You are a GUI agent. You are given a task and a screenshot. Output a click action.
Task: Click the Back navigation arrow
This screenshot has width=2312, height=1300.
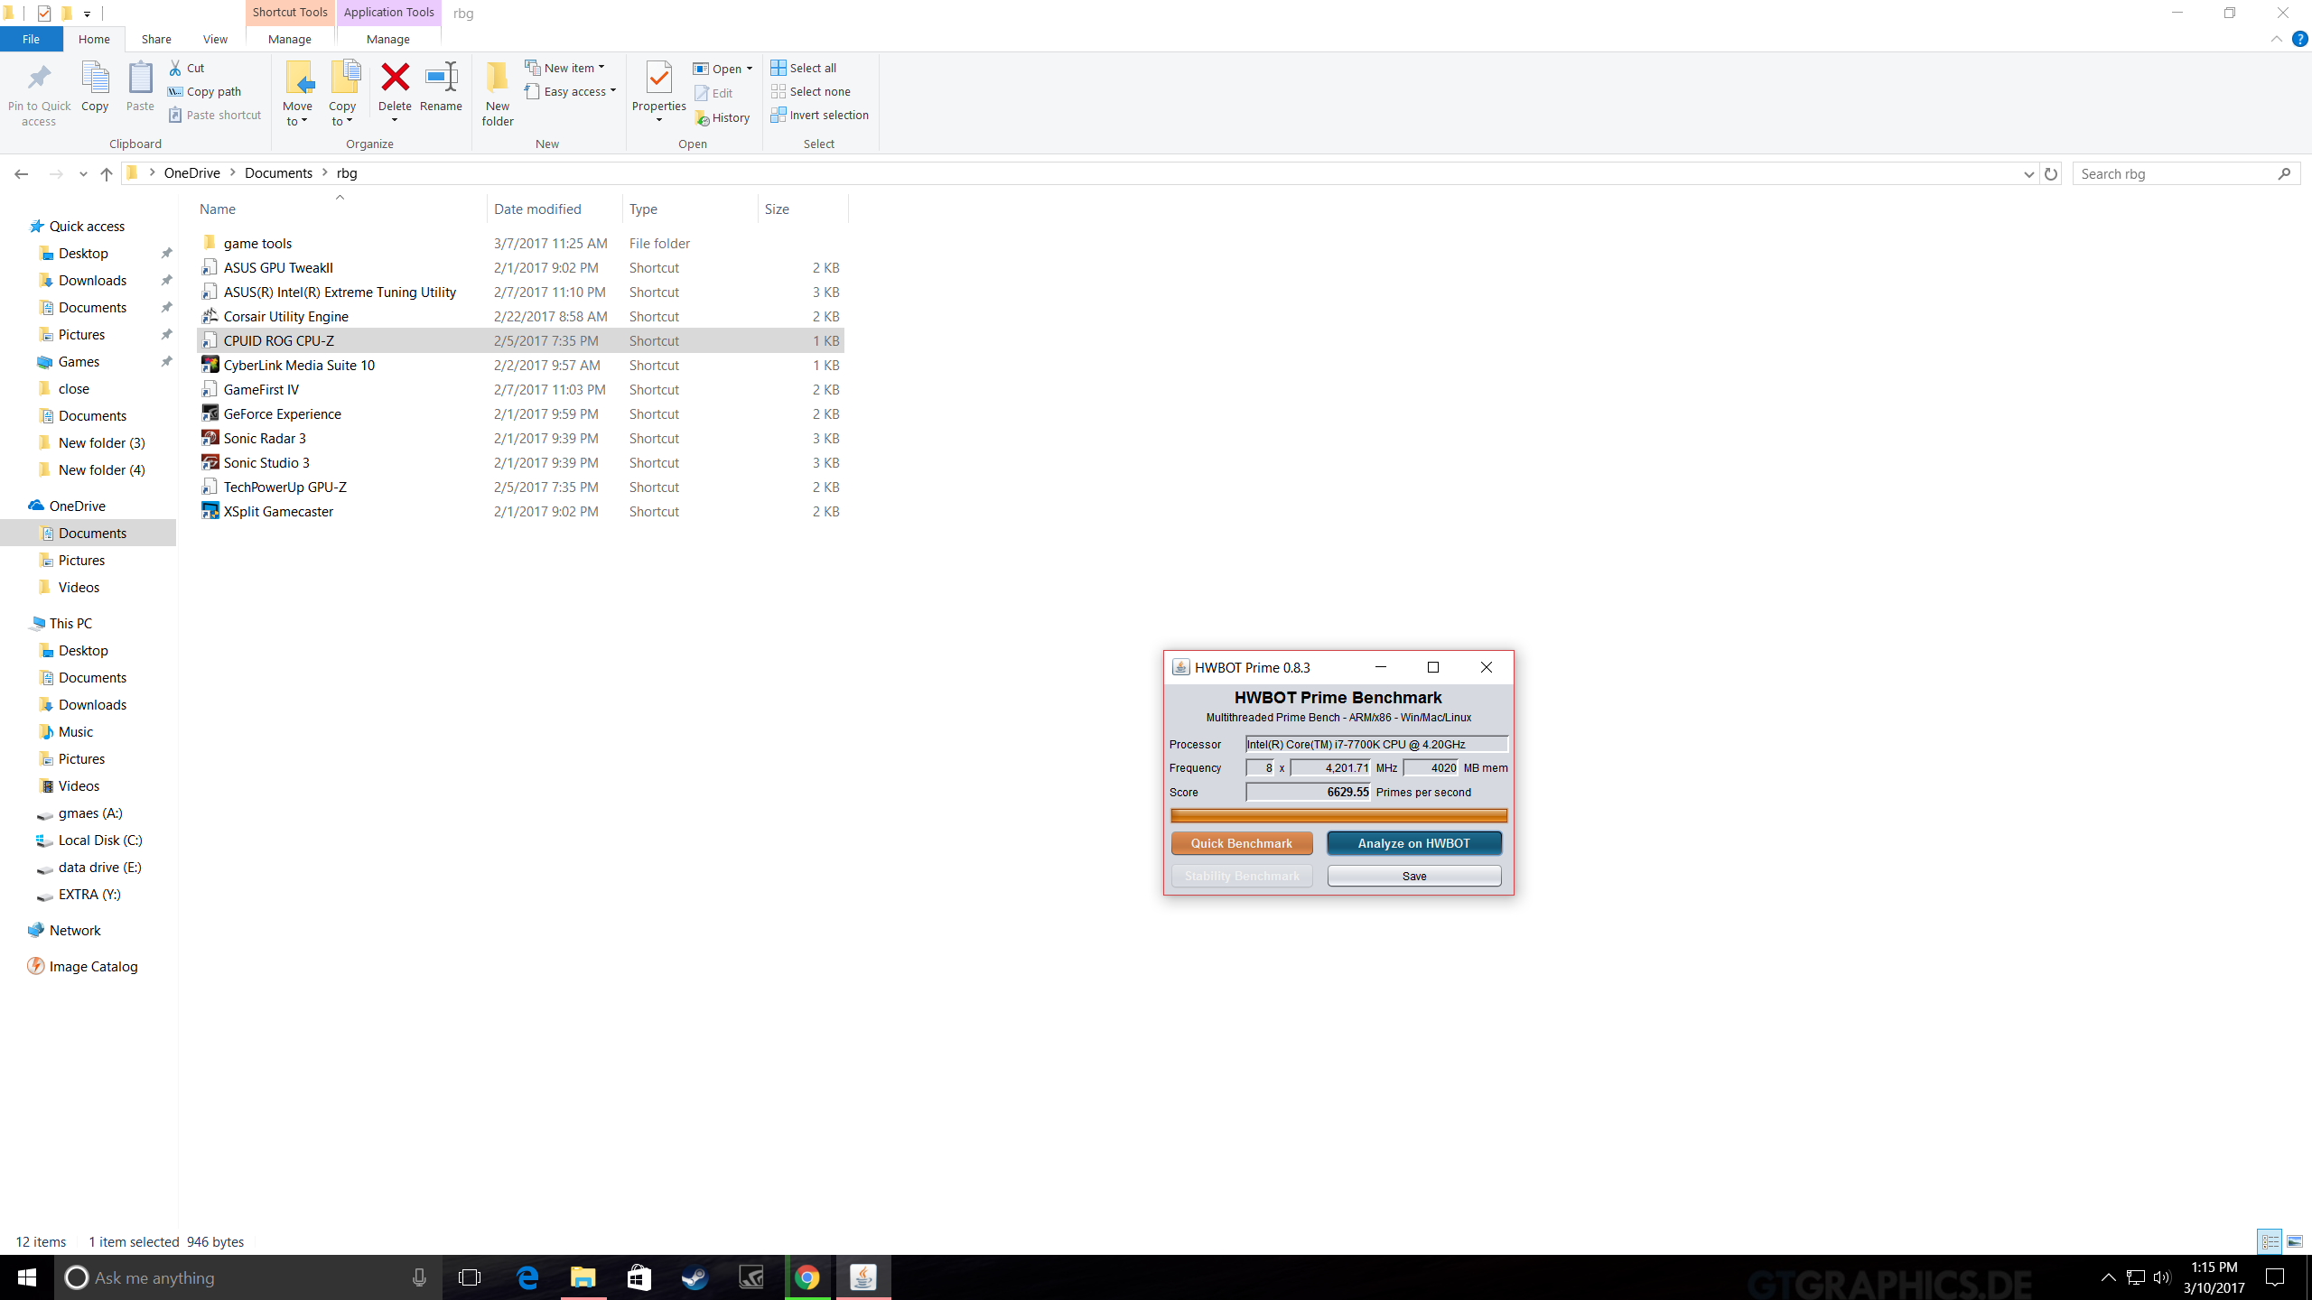coord(22,173)
